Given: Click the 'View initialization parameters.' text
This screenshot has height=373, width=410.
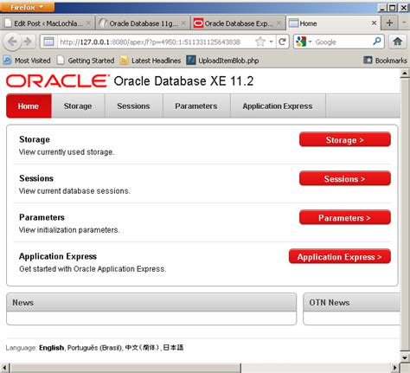Looking at the screenshot, I should [x=69, y=230].
